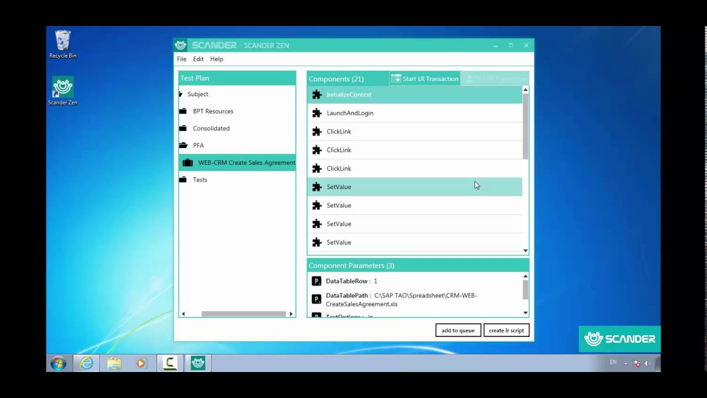Open Internet Explorer from the taskbar
The height and width of the screenshot is (398, 707).
pyautogui.click(x=87, y=363)
